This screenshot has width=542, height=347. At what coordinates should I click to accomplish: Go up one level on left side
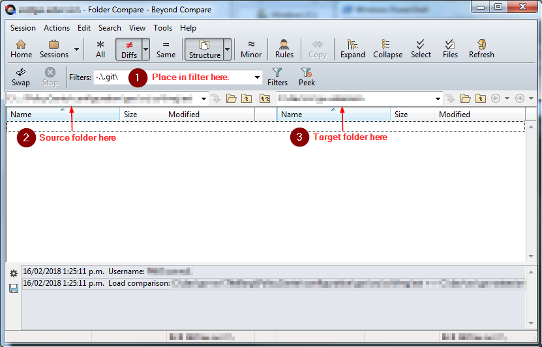[x=247, y=99]
